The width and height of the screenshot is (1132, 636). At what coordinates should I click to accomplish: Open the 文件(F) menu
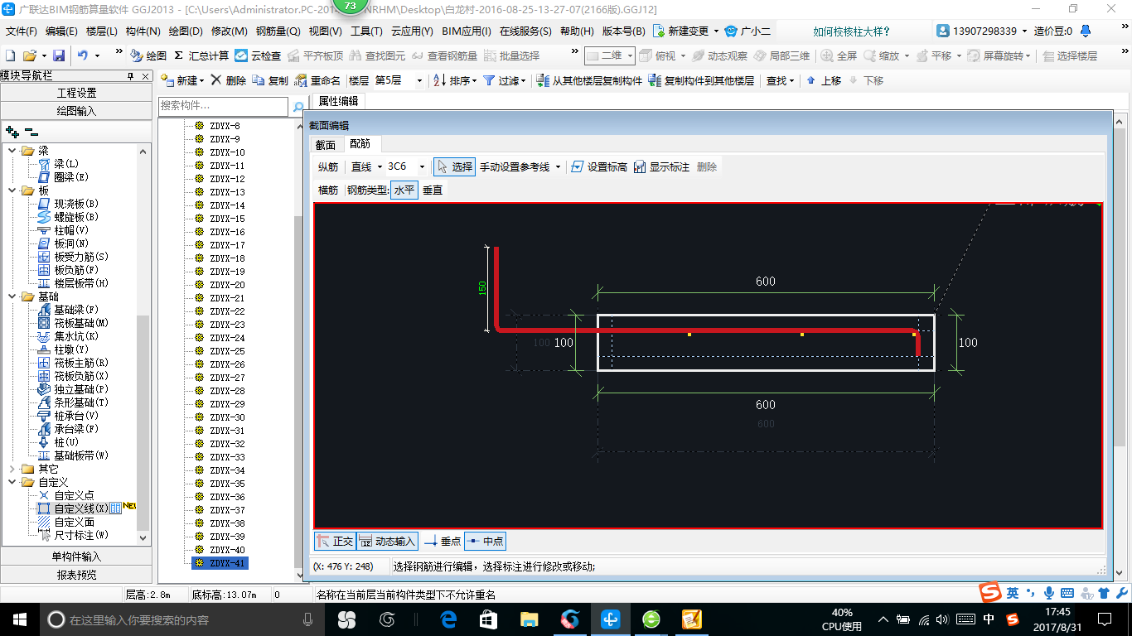point(22,31)
